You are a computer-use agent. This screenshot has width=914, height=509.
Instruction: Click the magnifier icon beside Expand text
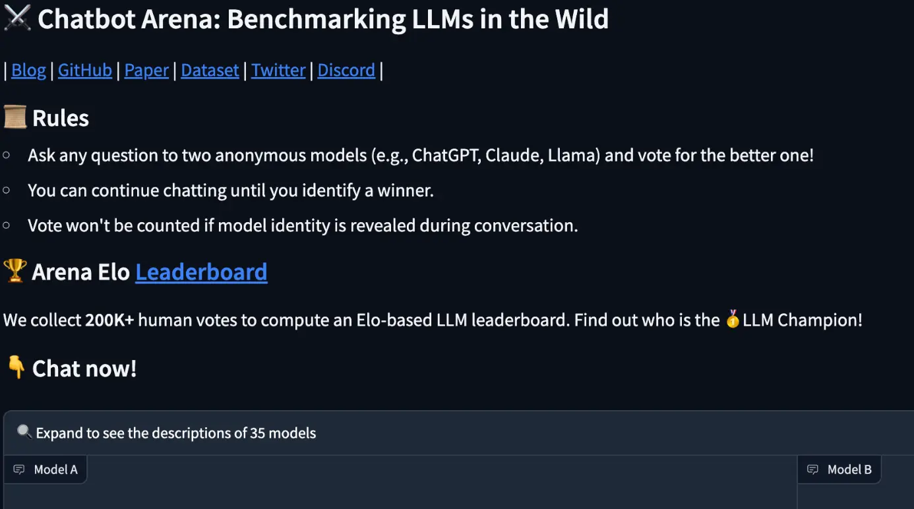24,432
